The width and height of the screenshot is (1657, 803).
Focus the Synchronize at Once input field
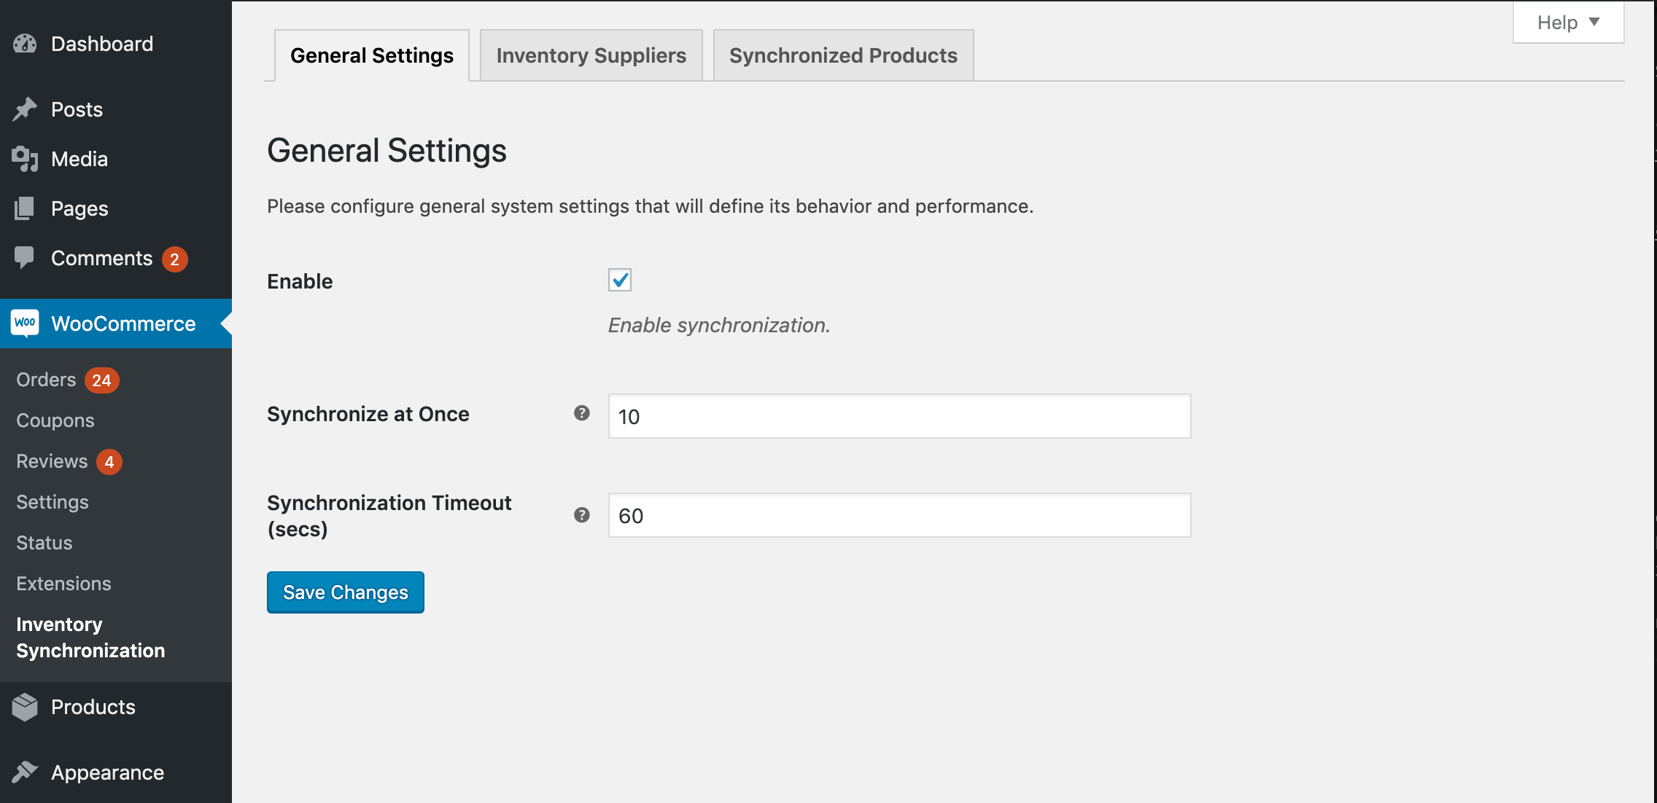pyautogui.click(x=899, y=416)
